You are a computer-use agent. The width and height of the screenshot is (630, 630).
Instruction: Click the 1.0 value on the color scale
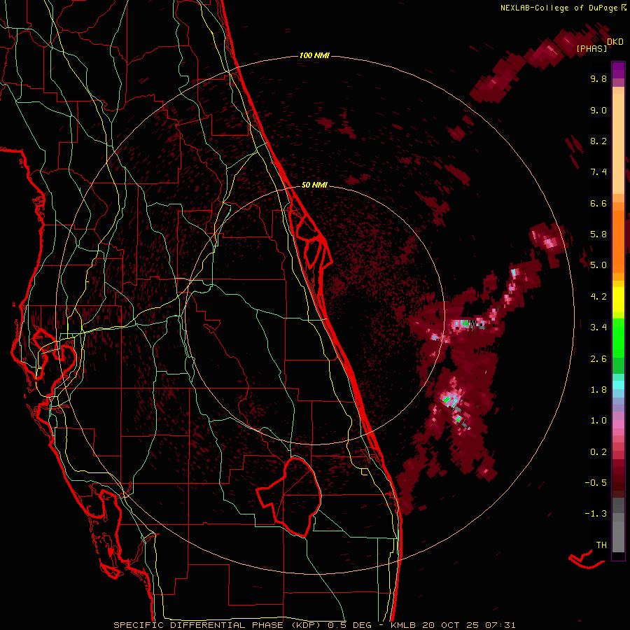(598, 421)
